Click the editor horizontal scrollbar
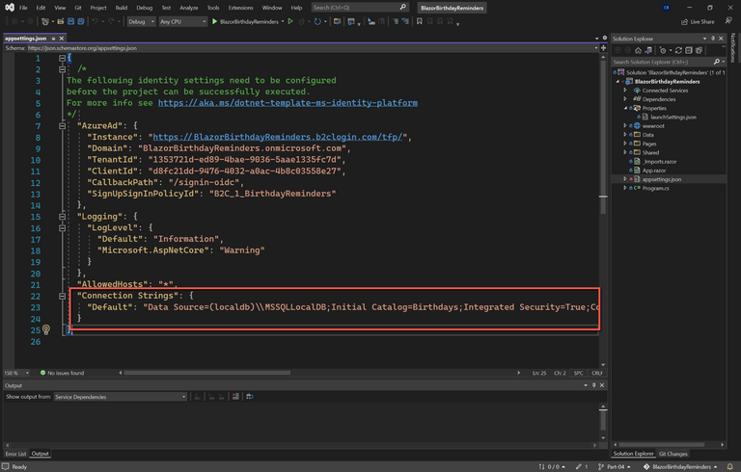Viewport: 741px width, 472px height. (207, 373)
